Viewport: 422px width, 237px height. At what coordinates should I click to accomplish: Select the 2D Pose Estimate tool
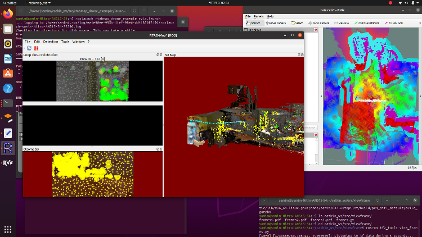pyautogui.click(x=368, y=23)
